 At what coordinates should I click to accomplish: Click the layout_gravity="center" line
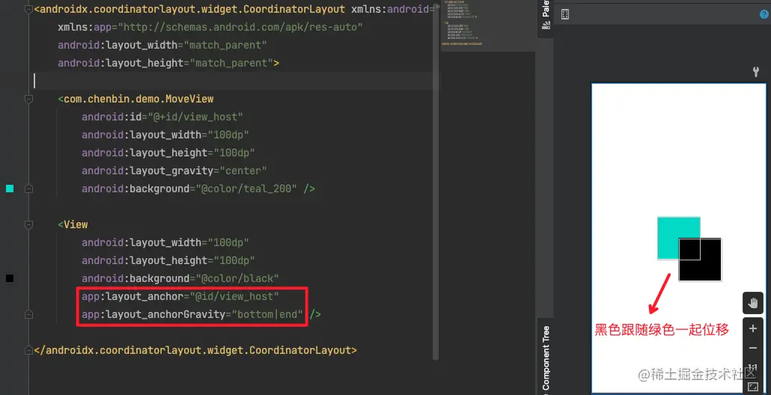[174, 171]
